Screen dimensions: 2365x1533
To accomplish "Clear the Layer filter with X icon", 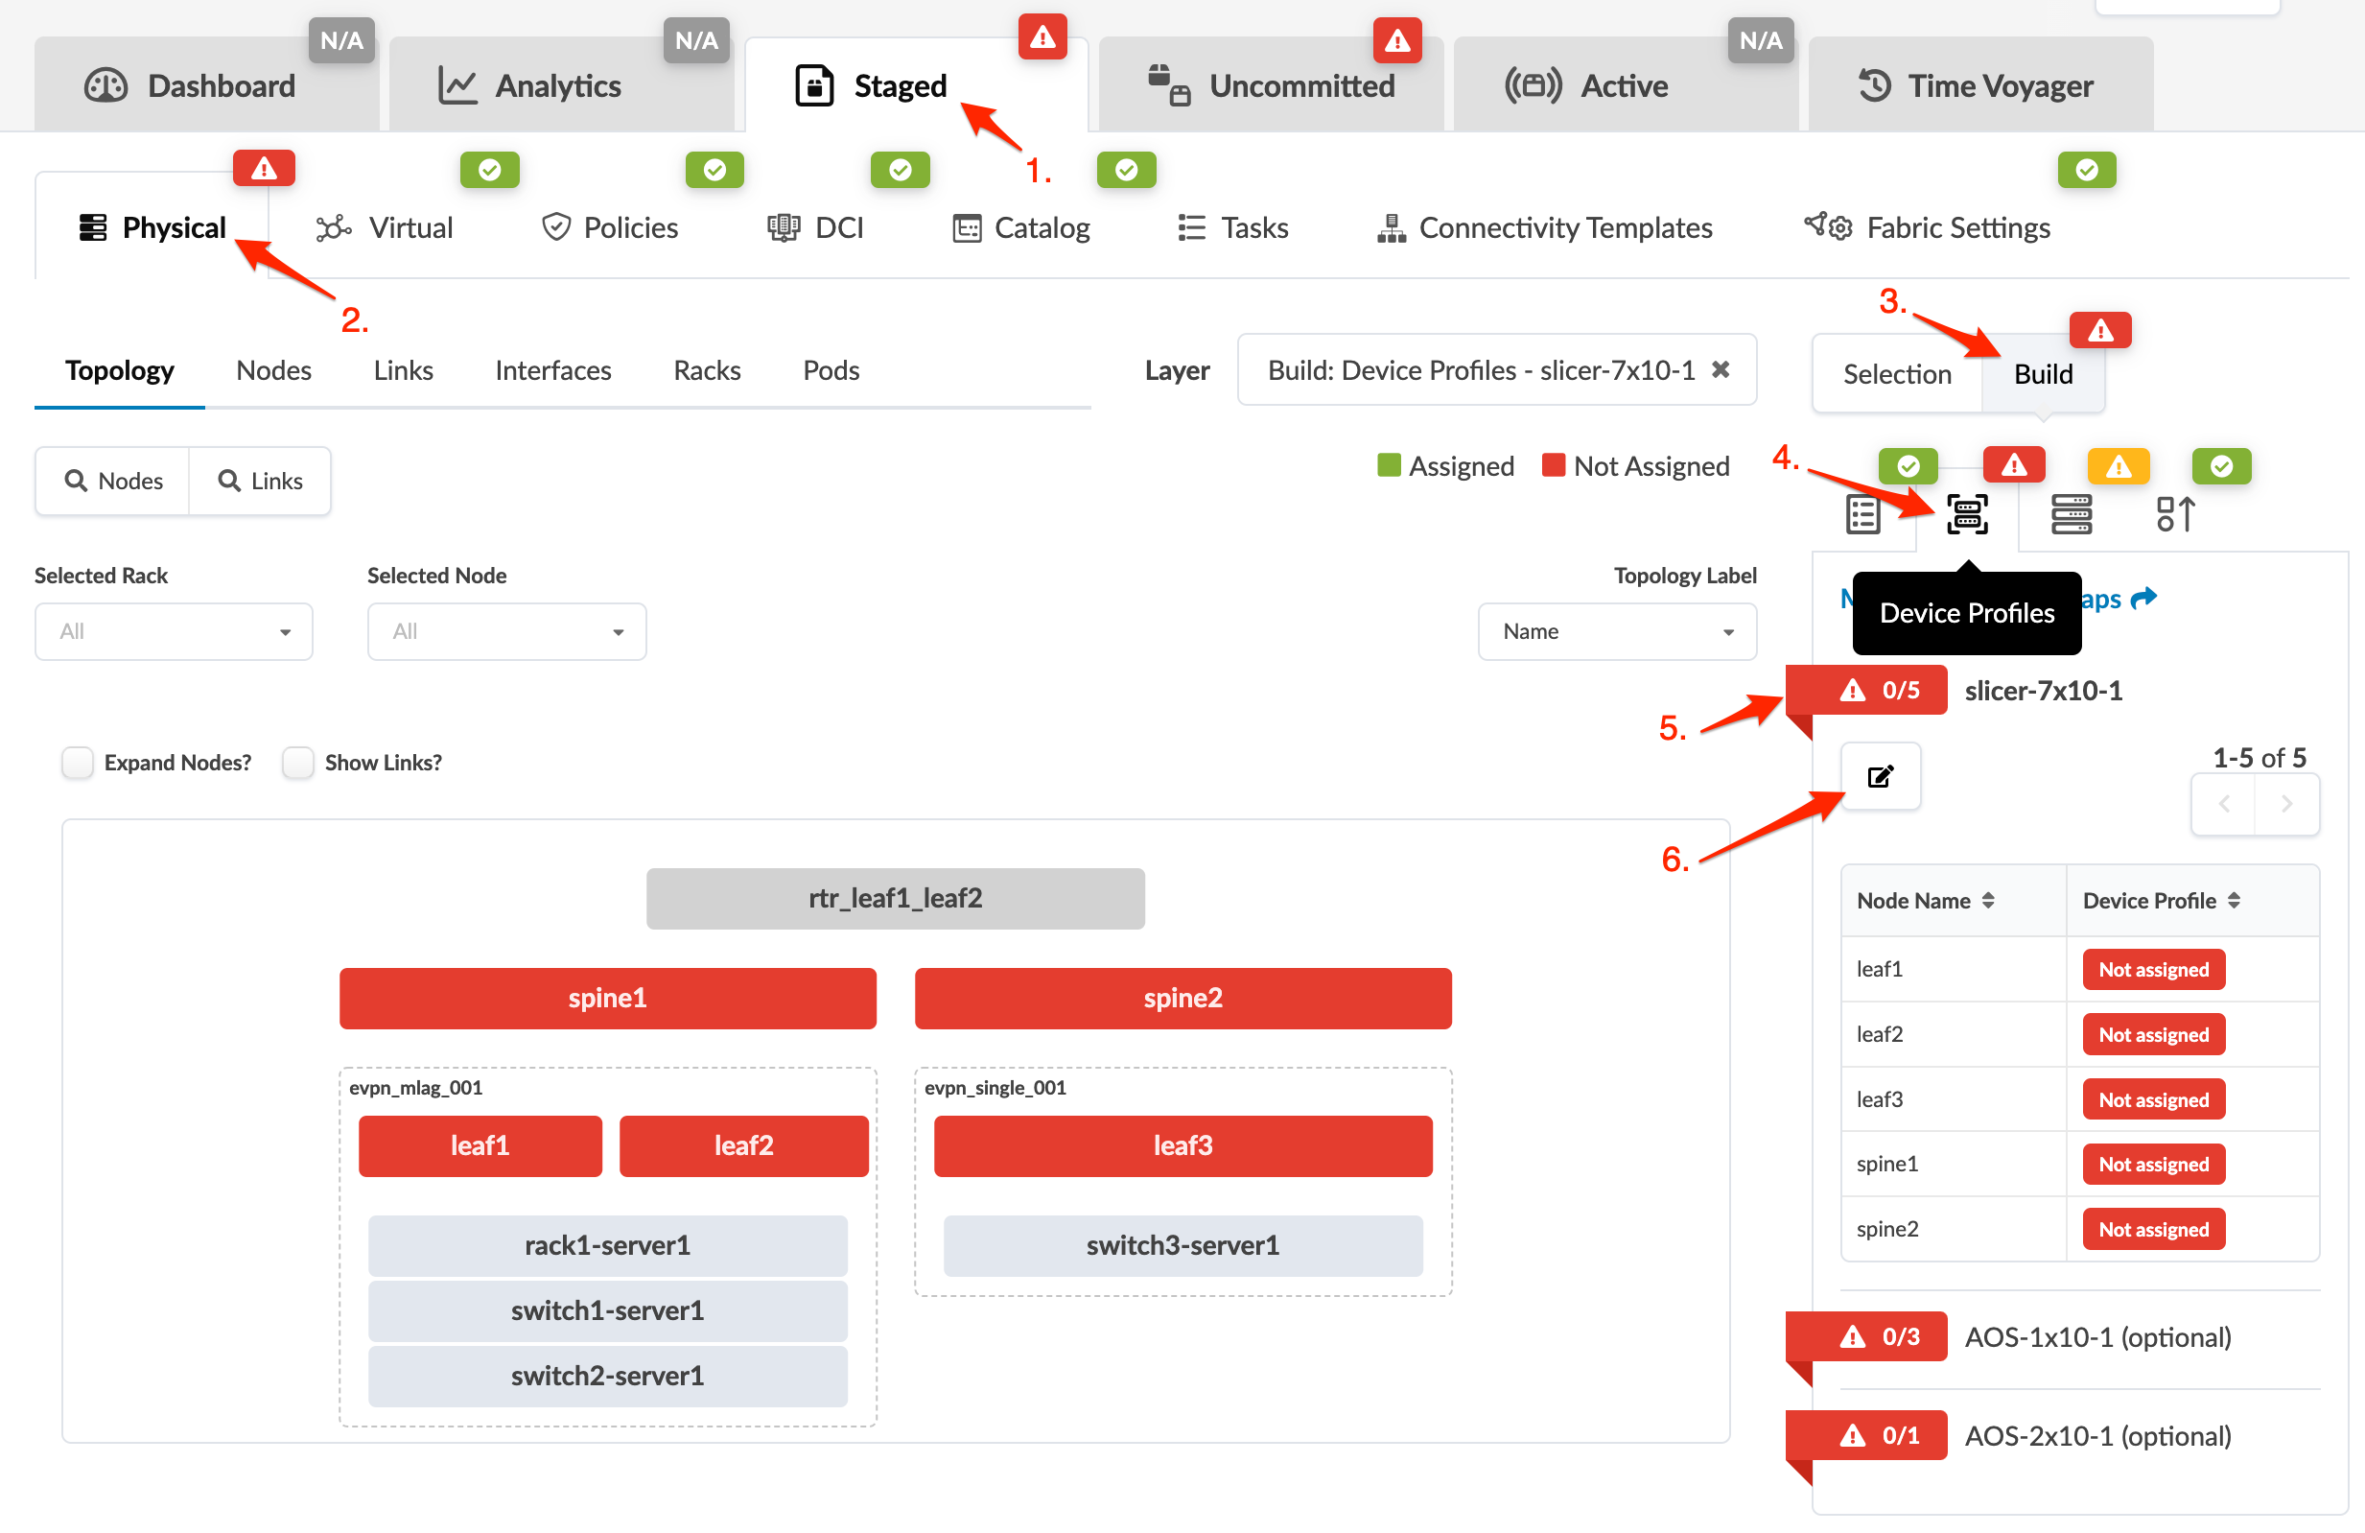I will [x=1721, y=370].
